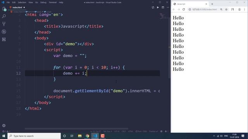The width and height of the screenshot is (248, 139).
Task: Open Cortana from the taskbar
Action: 64,136
